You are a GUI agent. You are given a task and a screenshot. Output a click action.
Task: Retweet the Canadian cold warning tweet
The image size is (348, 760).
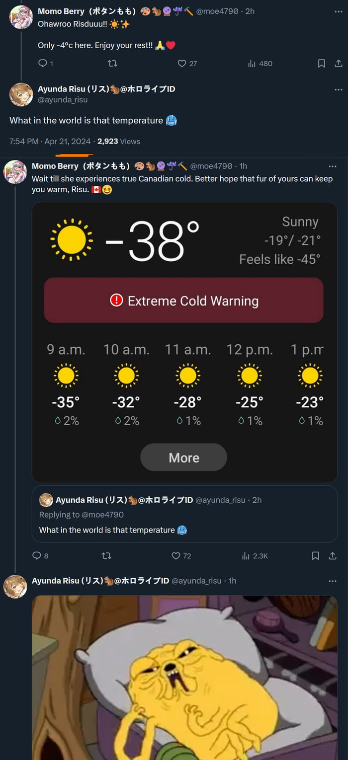point(106,556)
